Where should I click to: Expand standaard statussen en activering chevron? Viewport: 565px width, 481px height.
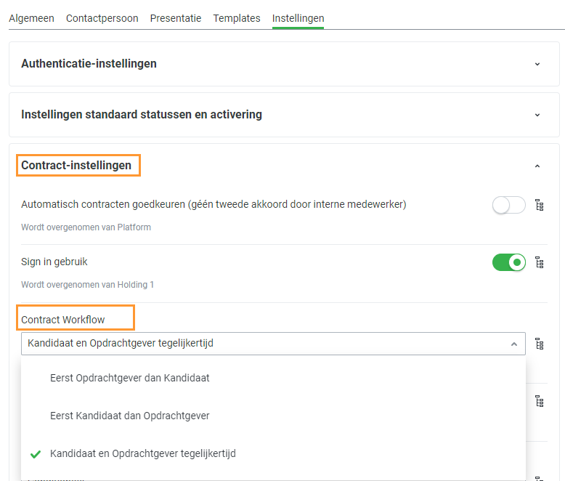point(537,115)
